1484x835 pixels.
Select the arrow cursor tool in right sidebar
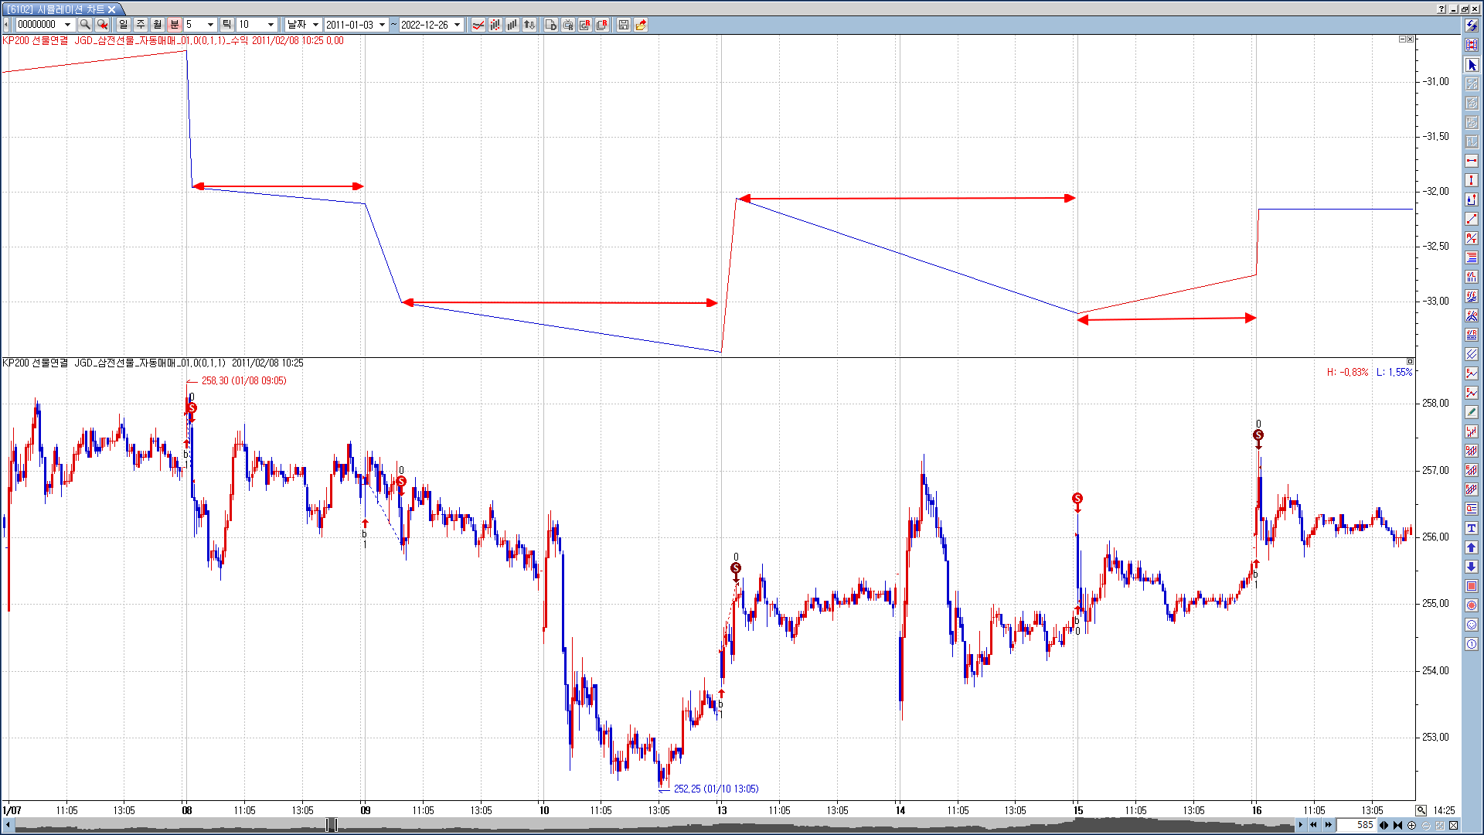(x=1472, y=65)
